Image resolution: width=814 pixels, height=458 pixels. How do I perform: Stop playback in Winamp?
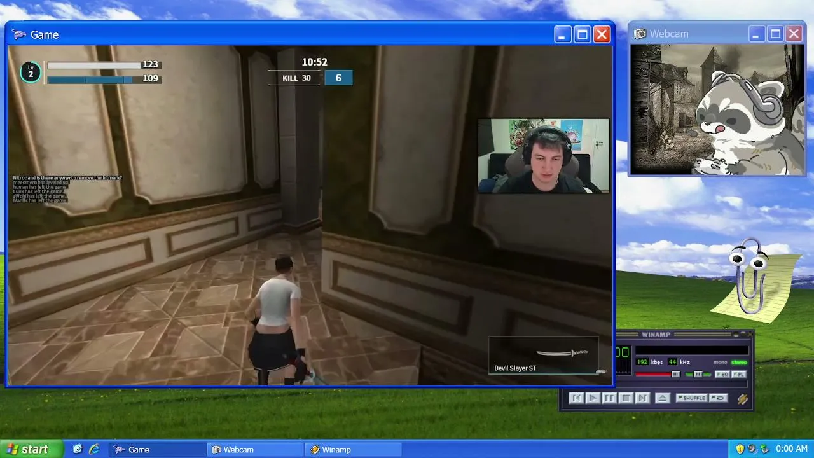(626, 398)
